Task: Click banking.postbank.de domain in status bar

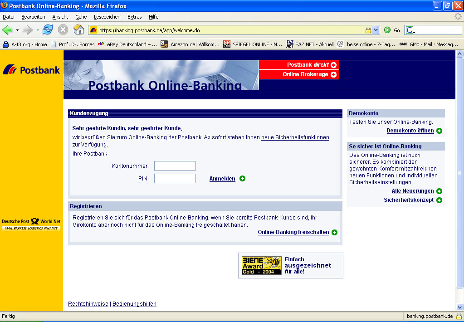Action: (x=430, y=316)
